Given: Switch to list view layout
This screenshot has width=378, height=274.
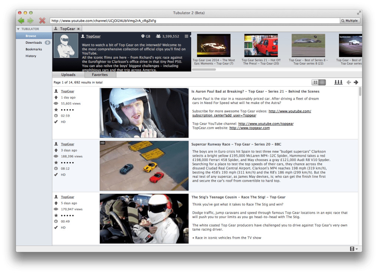Looking at the screenshot, I should click(x=322, y=83).
